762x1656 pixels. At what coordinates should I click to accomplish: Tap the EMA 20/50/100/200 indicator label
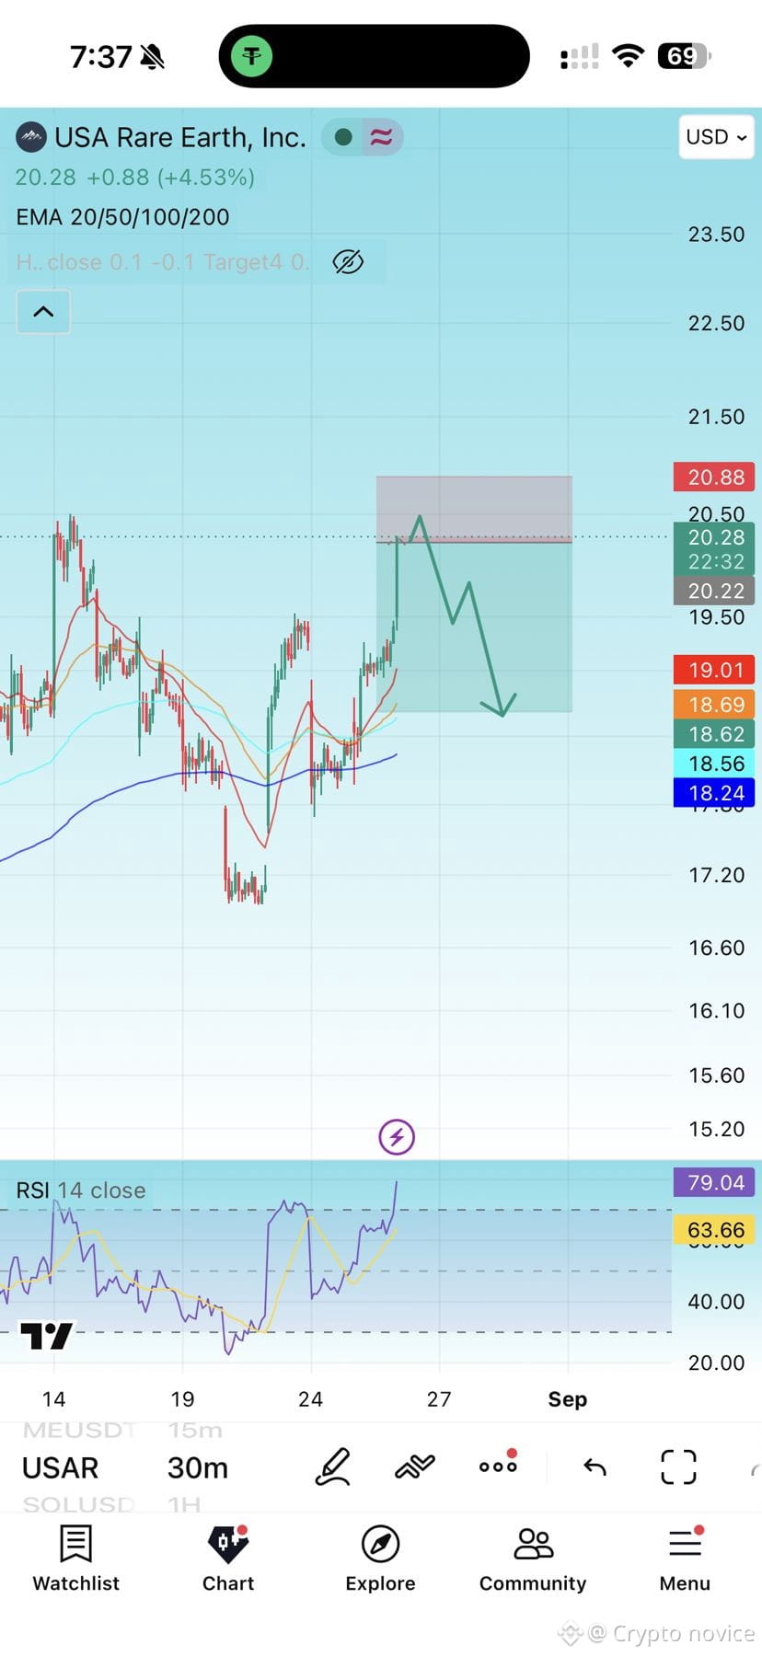pyautogui.click(x=122, y=217)
